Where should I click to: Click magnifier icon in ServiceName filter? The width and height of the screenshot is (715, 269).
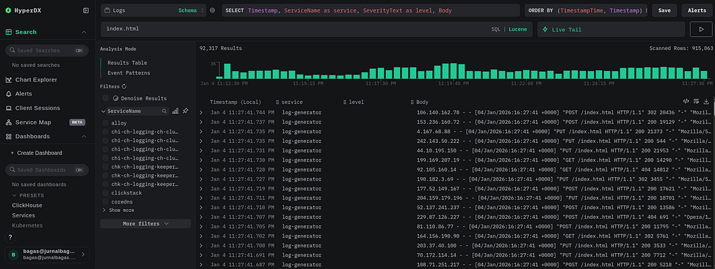click(164, 111)
